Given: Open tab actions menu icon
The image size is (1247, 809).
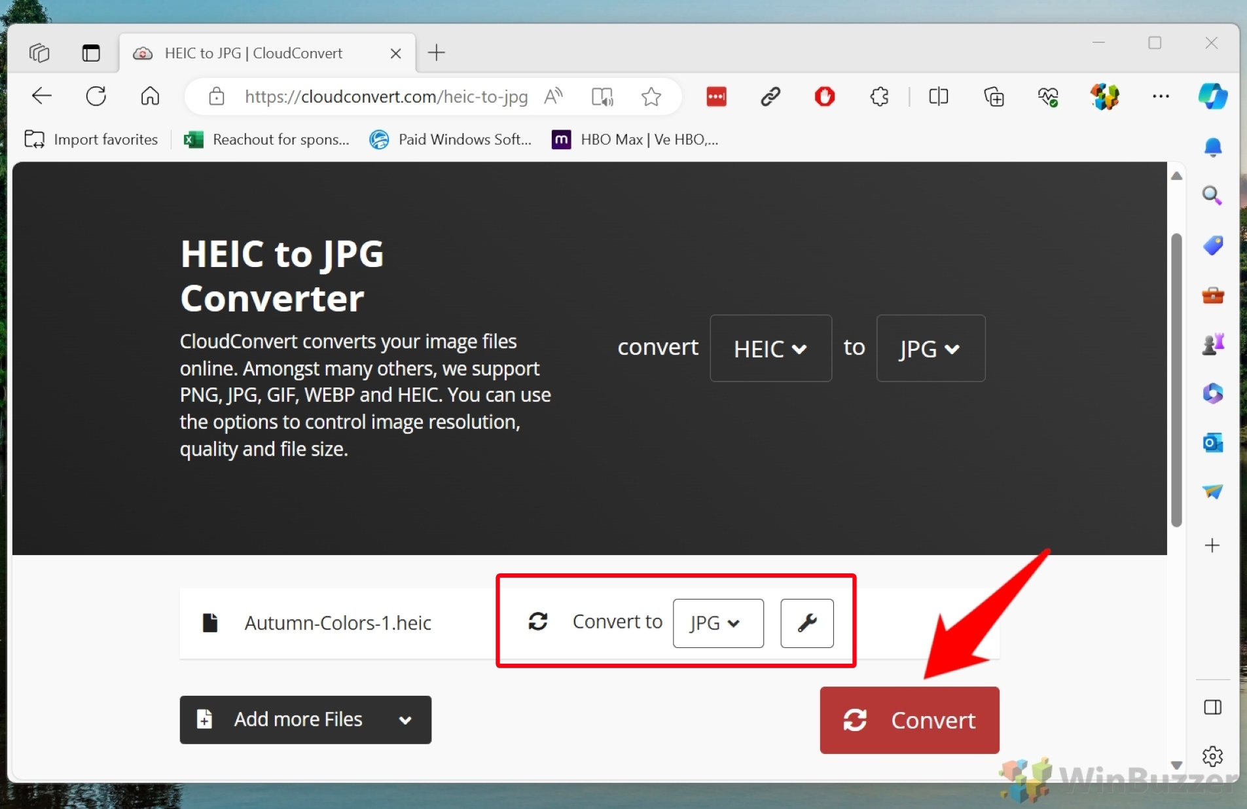Looking at the screenshot, I should coord(91,53).
